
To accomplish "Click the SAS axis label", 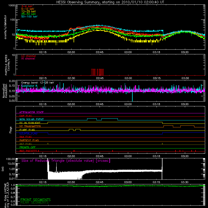I will click(x=3, y=169).
